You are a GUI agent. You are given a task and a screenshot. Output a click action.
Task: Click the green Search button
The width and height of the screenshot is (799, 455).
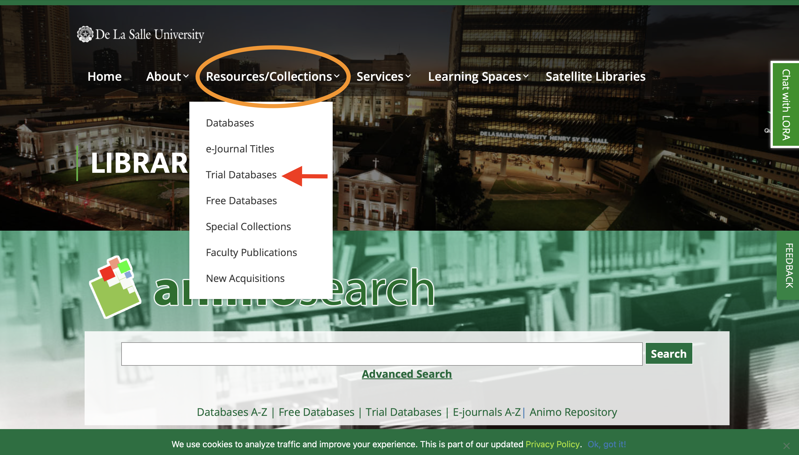pos(669,354)
